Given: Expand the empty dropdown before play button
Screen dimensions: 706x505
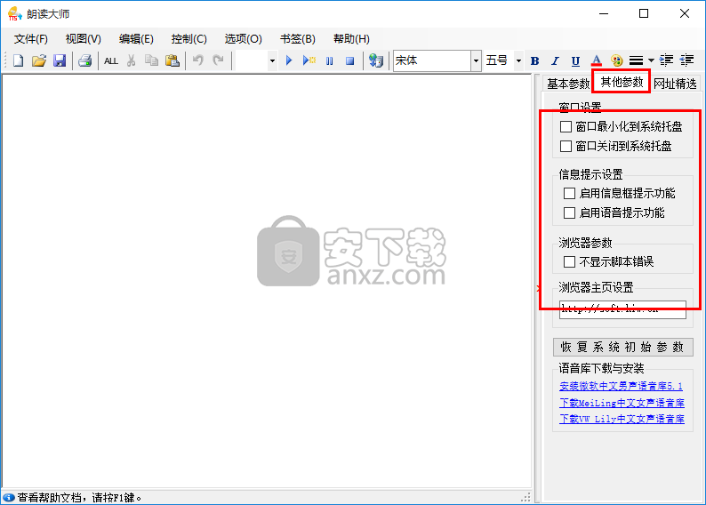Looking at the screenshot, I should (x=272, y=60).
